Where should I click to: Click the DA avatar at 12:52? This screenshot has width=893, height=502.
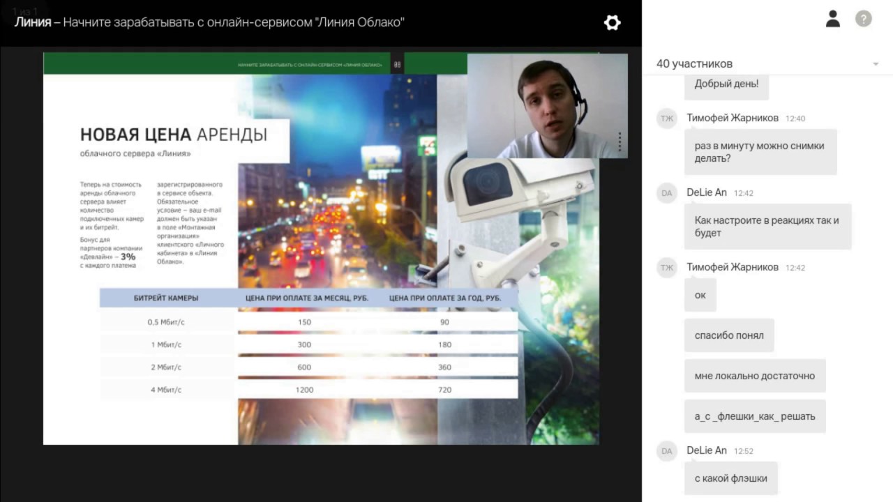click(x=667, y=451)
